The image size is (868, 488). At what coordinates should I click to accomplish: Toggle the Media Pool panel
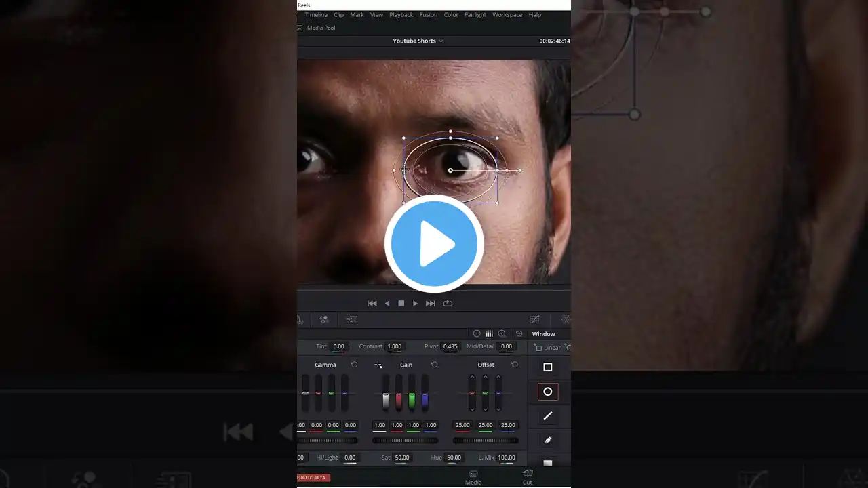click(x=317, y=28)
